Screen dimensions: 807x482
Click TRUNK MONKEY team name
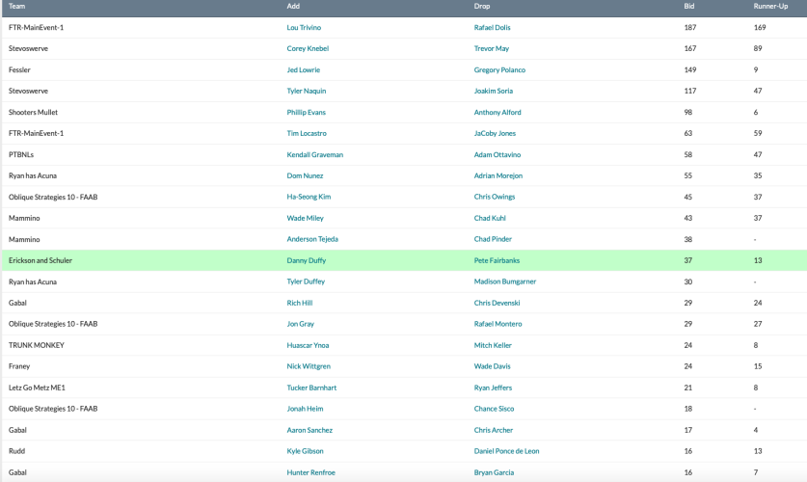click(x=36, y=345)
